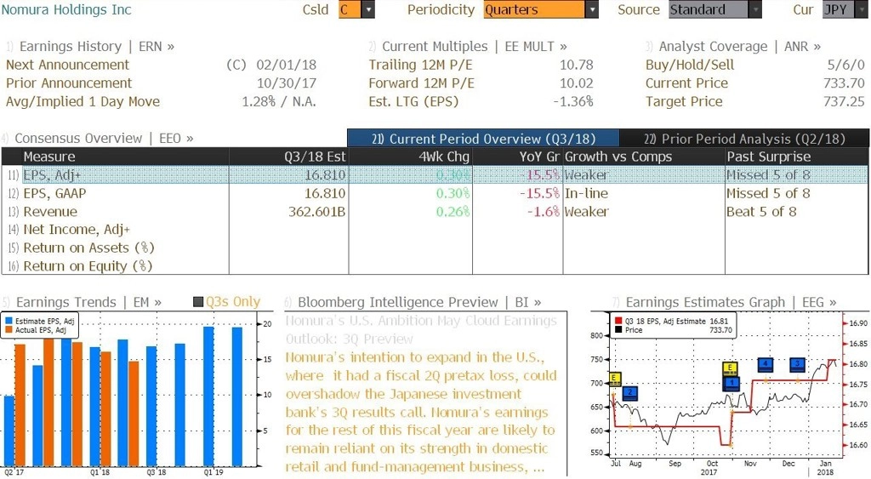
Task: Click the yellow E earnings marker near October
Action: (730, 368)
